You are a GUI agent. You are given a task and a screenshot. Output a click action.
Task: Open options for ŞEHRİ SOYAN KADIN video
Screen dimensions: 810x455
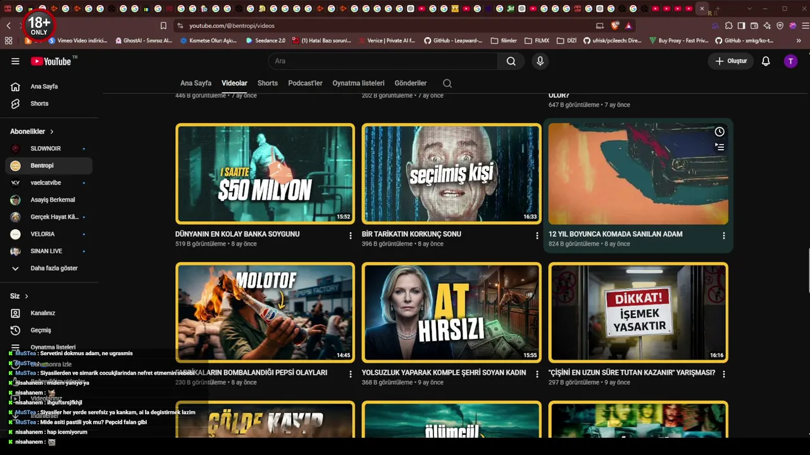[x=537, y=374]
